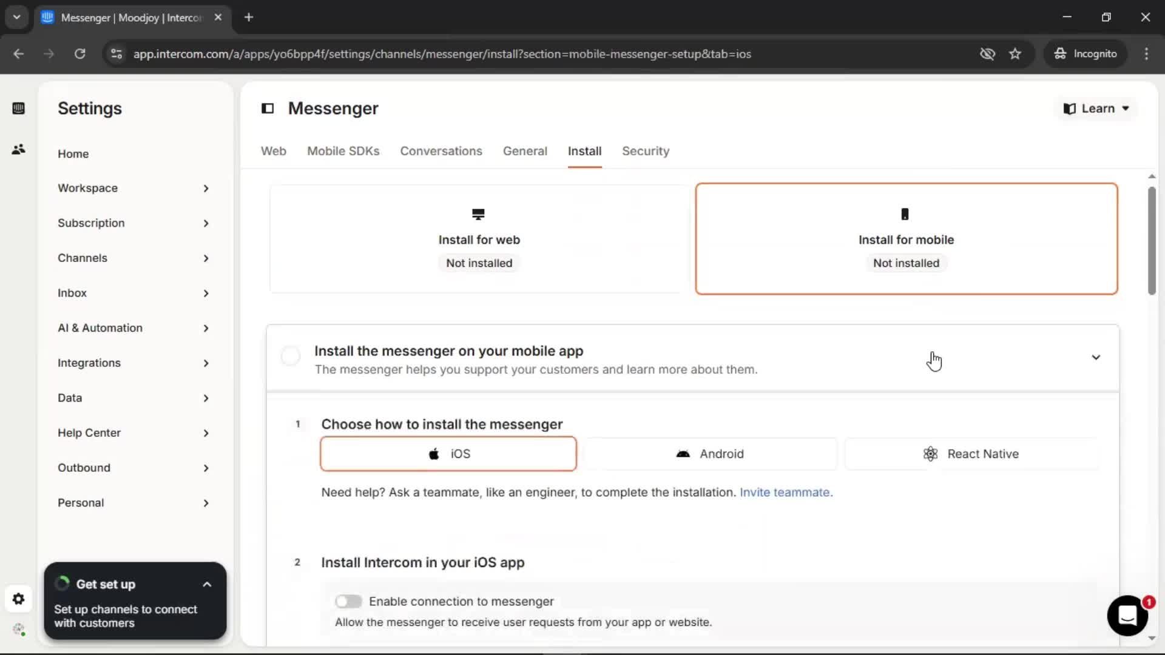Viewport: 1165px width, 655px height.
Task: Click the Invite teammate link
Action: (x=786, y=492)
